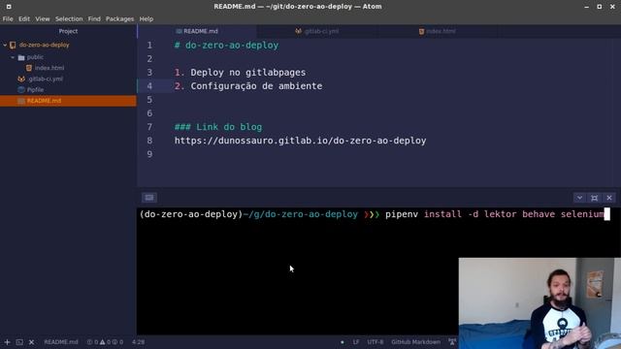The height and width of the screenshot is (349, 621).
Task: Change UTF-8 file encoding
Action: (x=376, y=342)
